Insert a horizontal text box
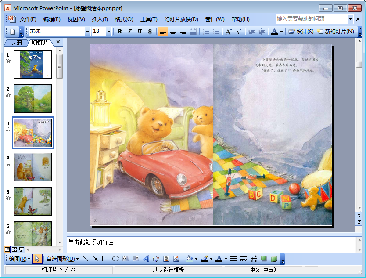Viewport: 366px width, 278px height. 126,259
